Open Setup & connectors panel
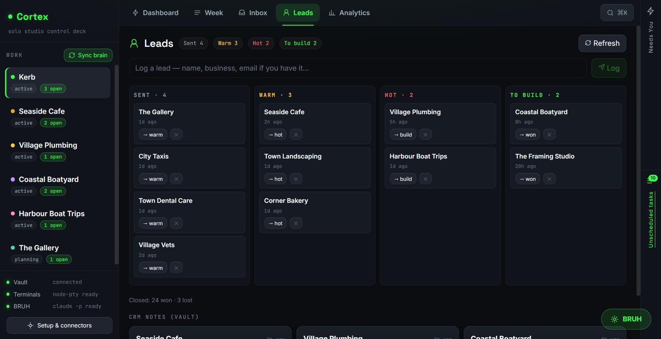The image size is (661, 339). [x=60, y=325]
